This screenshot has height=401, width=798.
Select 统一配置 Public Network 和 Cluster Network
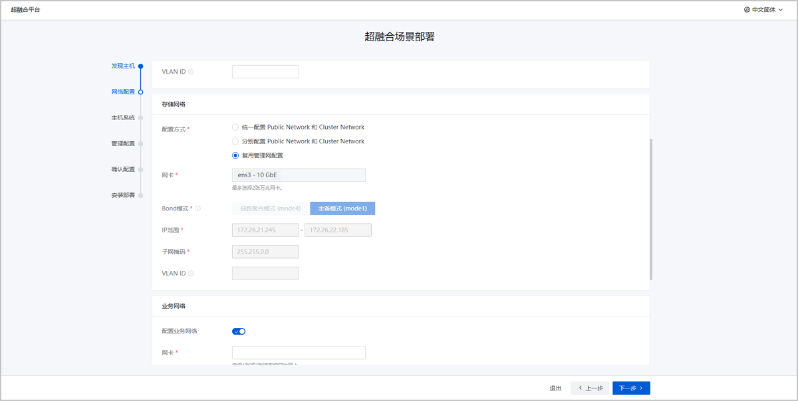tap(235, 127)
